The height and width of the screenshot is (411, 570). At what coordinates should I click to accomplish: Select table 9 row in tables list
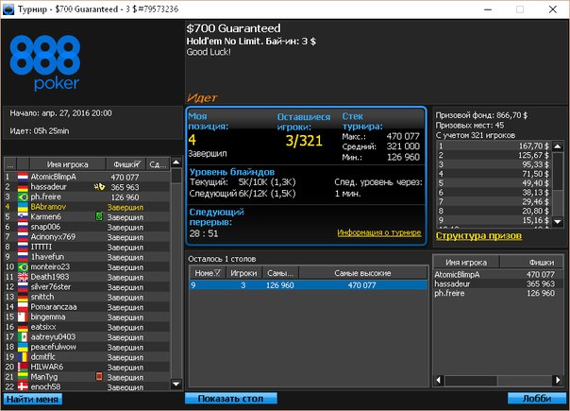click(x=309, y=285)
